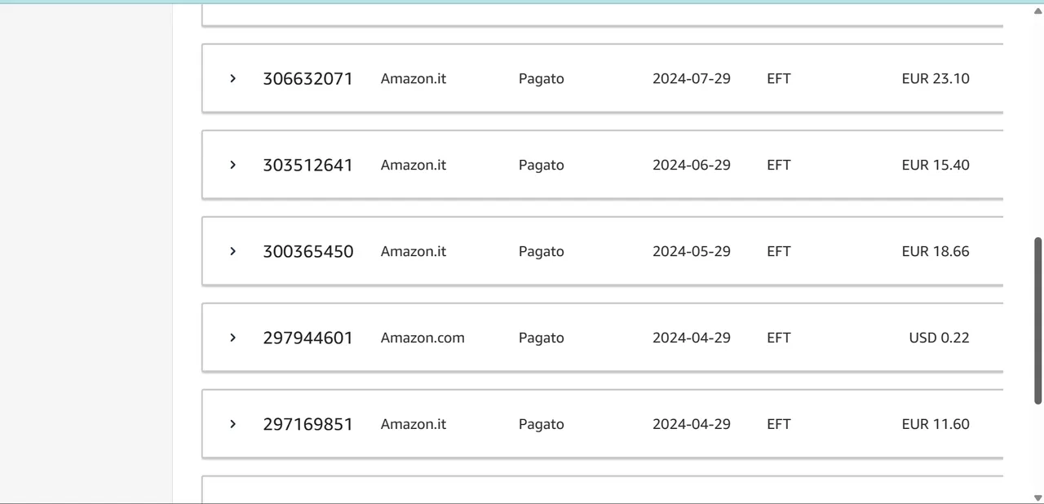Select payment ID 300365450

pyautogui.click(x=308, y=252)
